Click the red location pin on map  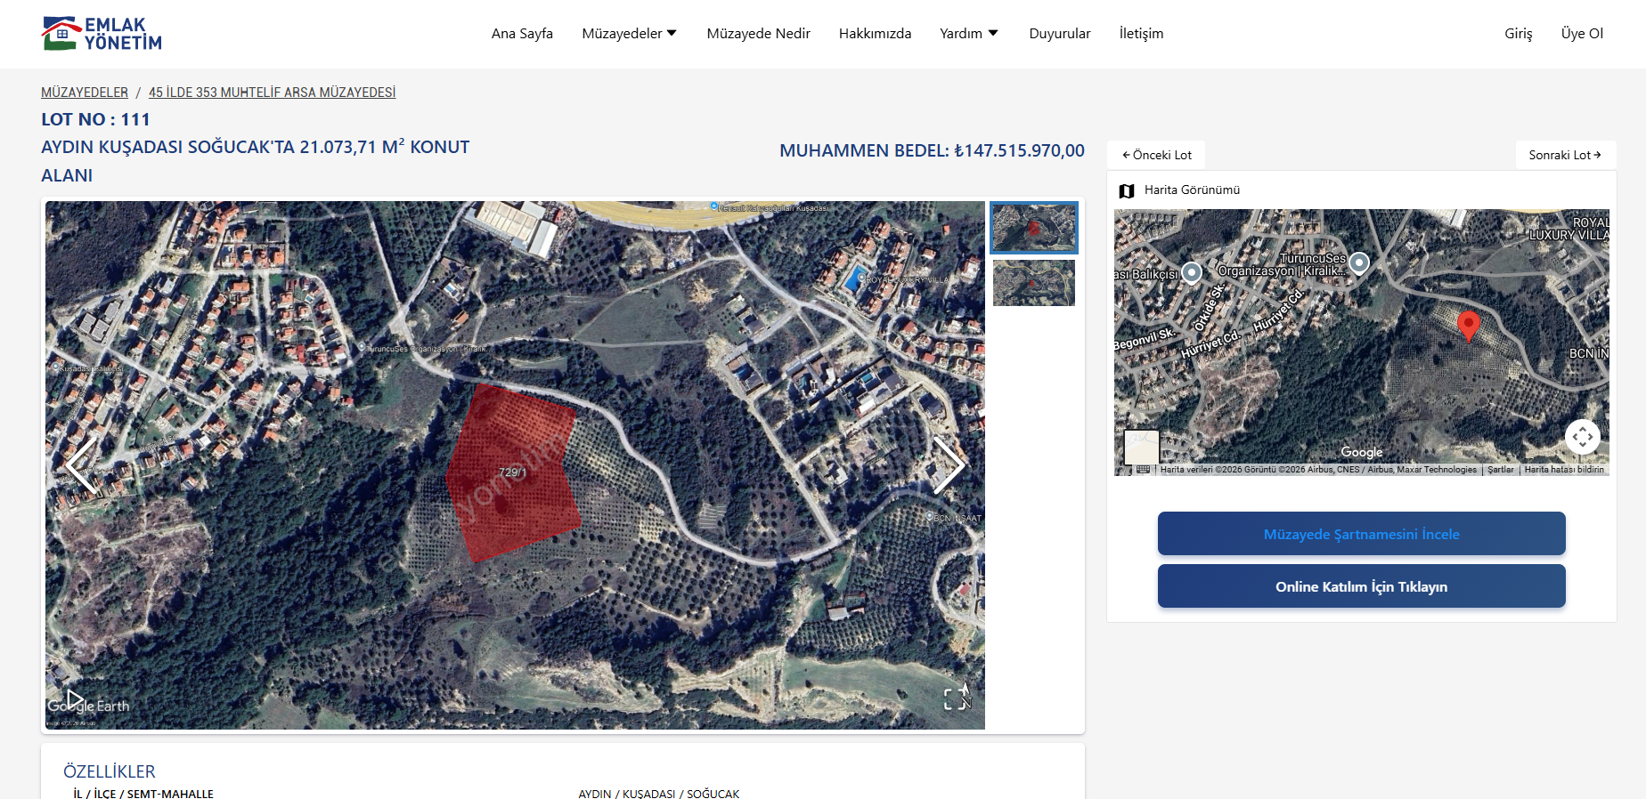click(x=1468, y=326)
